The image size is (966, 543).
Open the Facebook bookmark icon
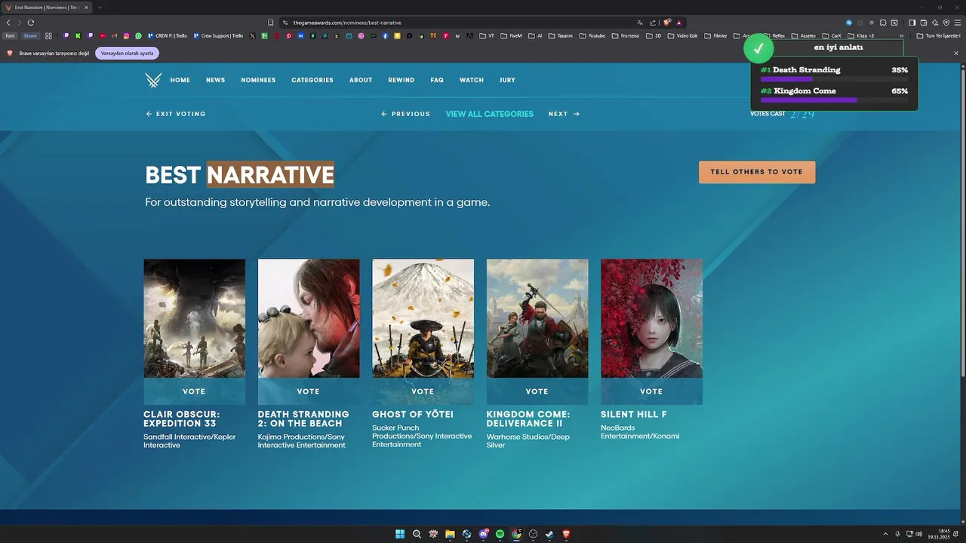pyautogui.click(x=385, y=35)
